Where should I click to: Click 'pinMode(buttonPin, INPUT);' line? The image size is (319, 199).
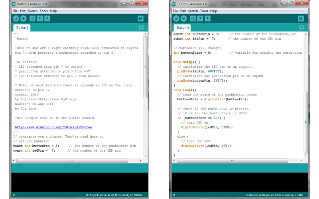[202, 81]
